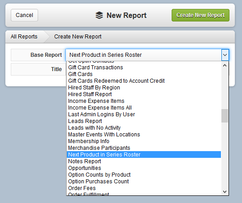Select Gift Cards option
The width and height of the screenshot is (242, 203).
tap(144, 74)
